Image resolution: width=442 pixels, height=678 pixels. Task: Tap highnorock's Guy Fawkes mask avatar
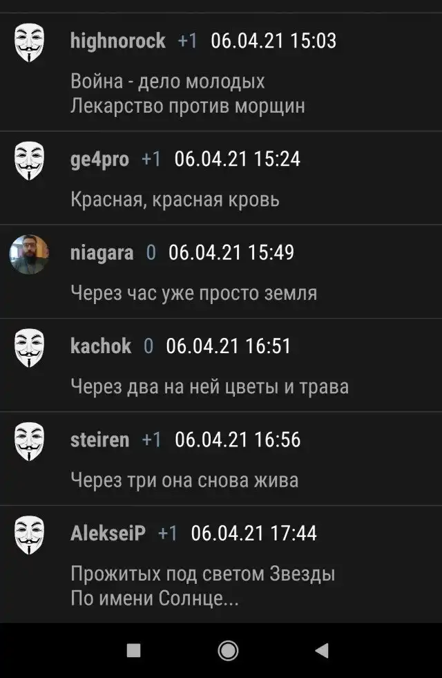tap(30, 42)
